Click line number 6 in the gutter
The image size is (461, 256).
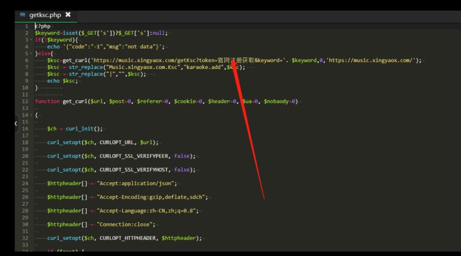(x=27, y=60)
